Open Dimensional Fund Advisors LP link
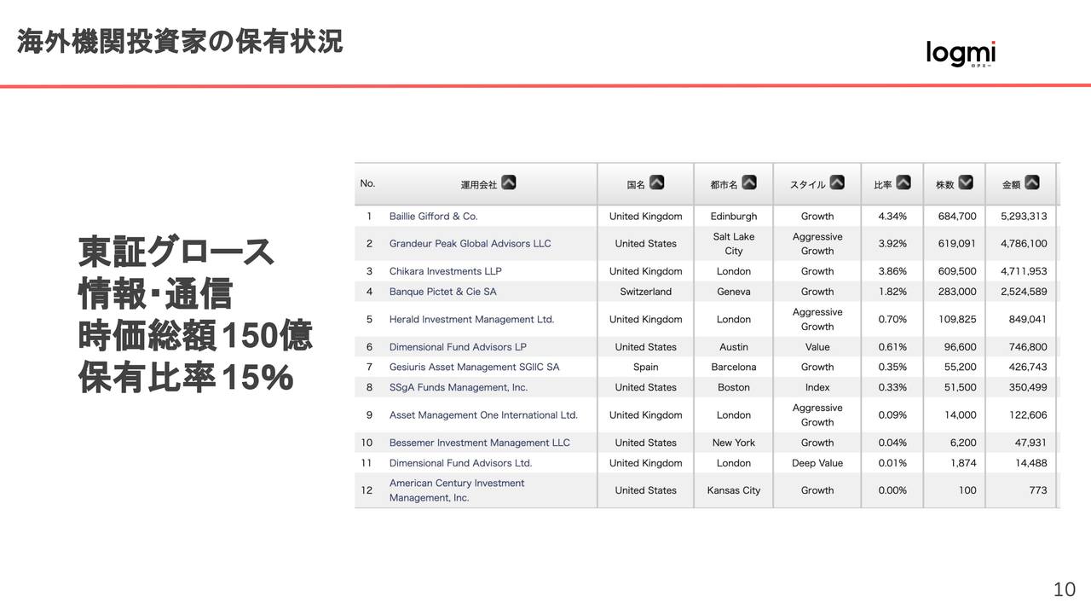This screenshot has width=1091, height=614. [x=458, y=347]
